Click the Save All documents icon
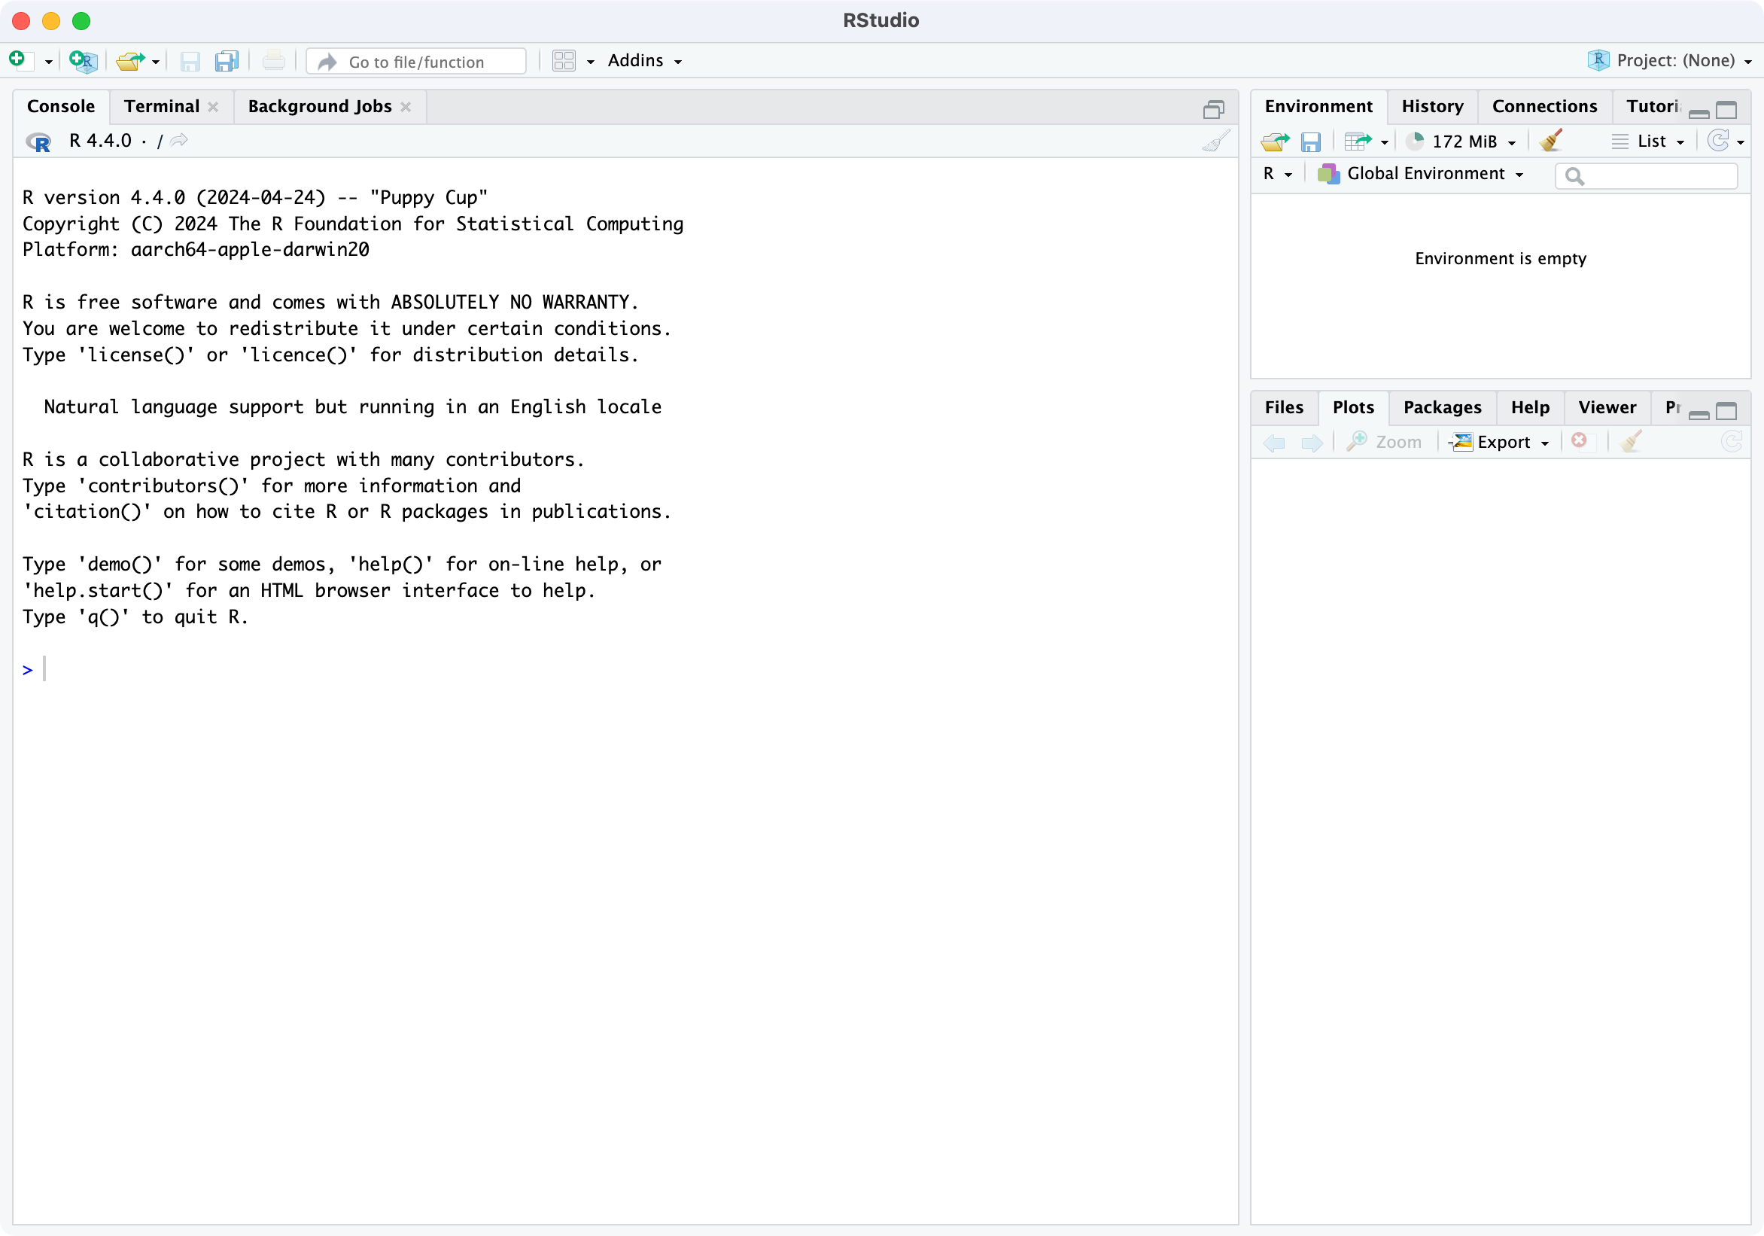Viewport: 1764px width, 1236px height. pos(227,61)
